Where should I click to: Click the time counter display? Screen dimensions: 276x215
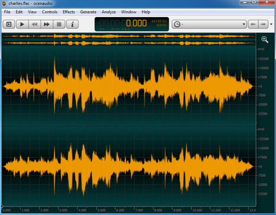(132, 24)
